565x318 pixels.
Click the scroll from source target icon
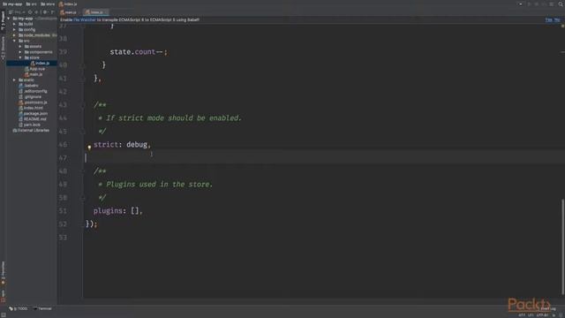(x=30, y=11)
